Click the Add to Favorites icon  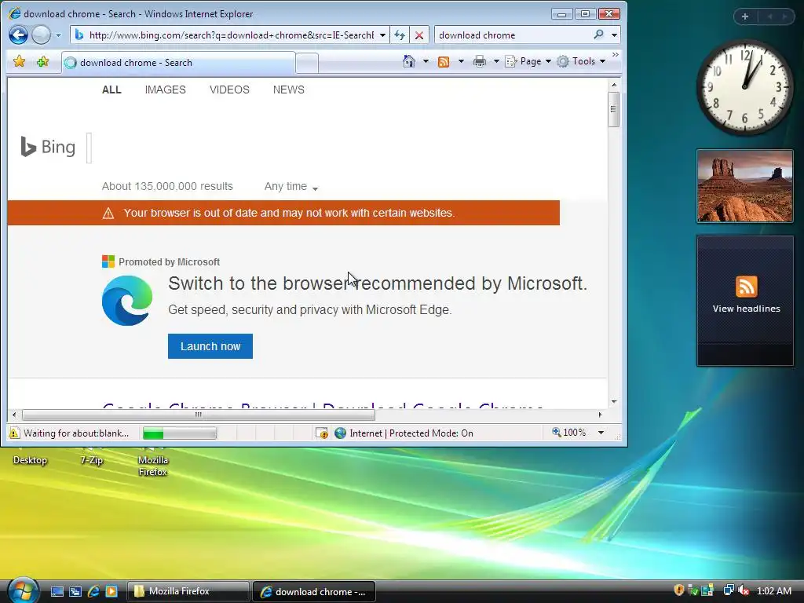pyautogui.click(x=42, y=62)
